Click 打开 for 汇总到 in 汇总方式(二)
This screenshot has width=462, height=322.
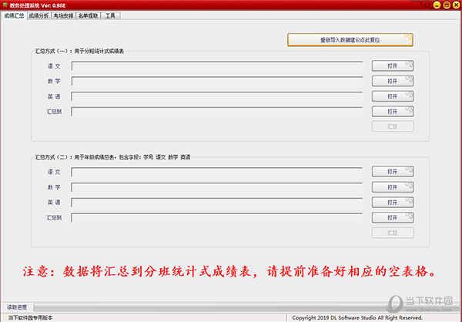tap(393, 218)
